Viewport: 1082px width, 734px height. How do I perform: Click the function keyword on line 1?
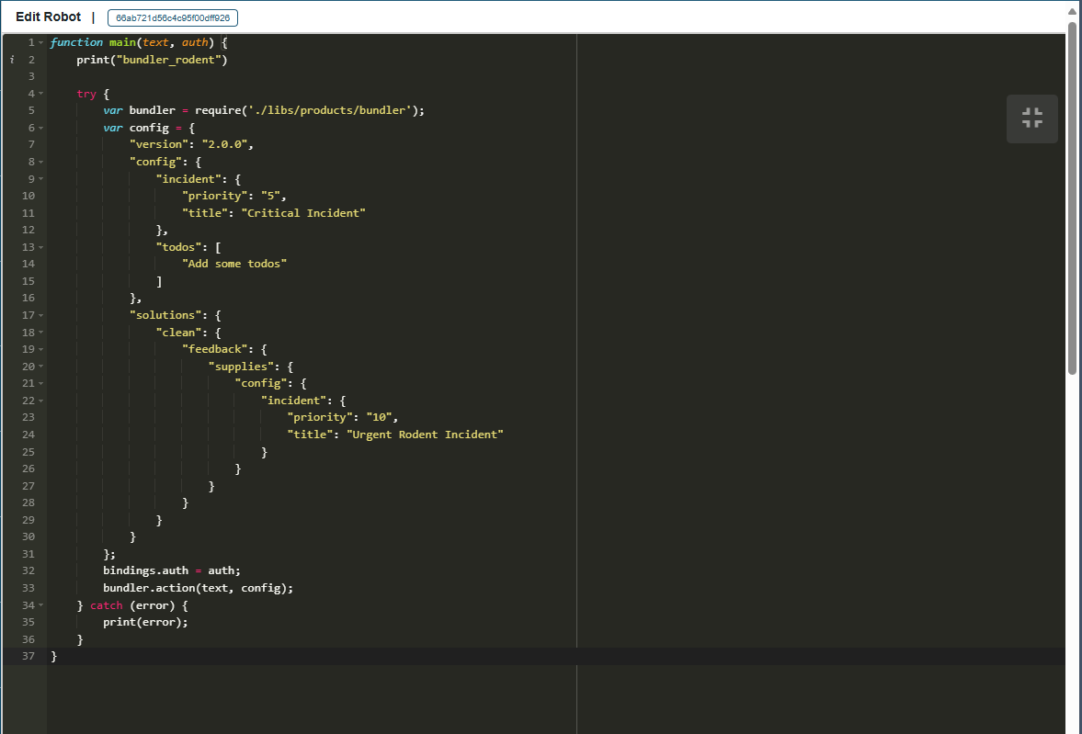(76, 43)
